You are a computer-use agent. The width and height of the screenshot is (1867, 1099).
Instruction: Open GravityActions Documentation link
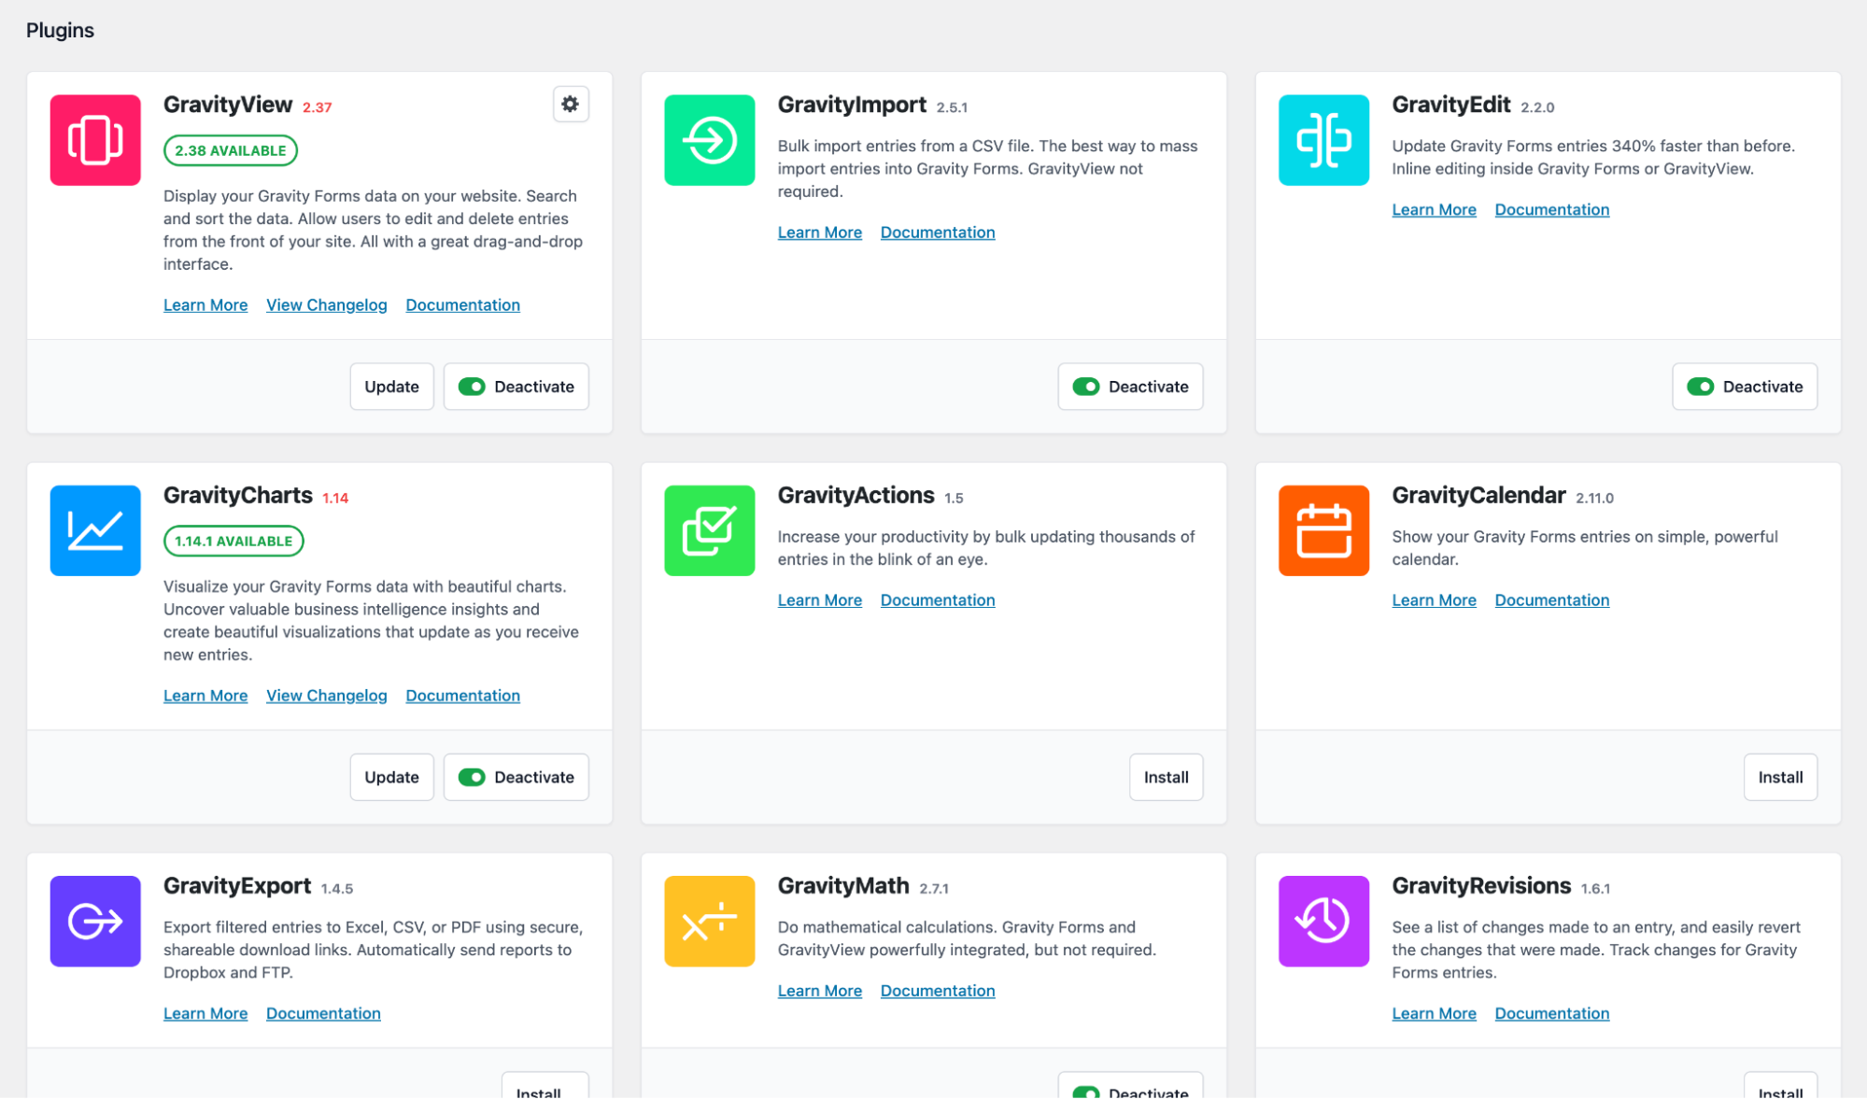[938, 600]
